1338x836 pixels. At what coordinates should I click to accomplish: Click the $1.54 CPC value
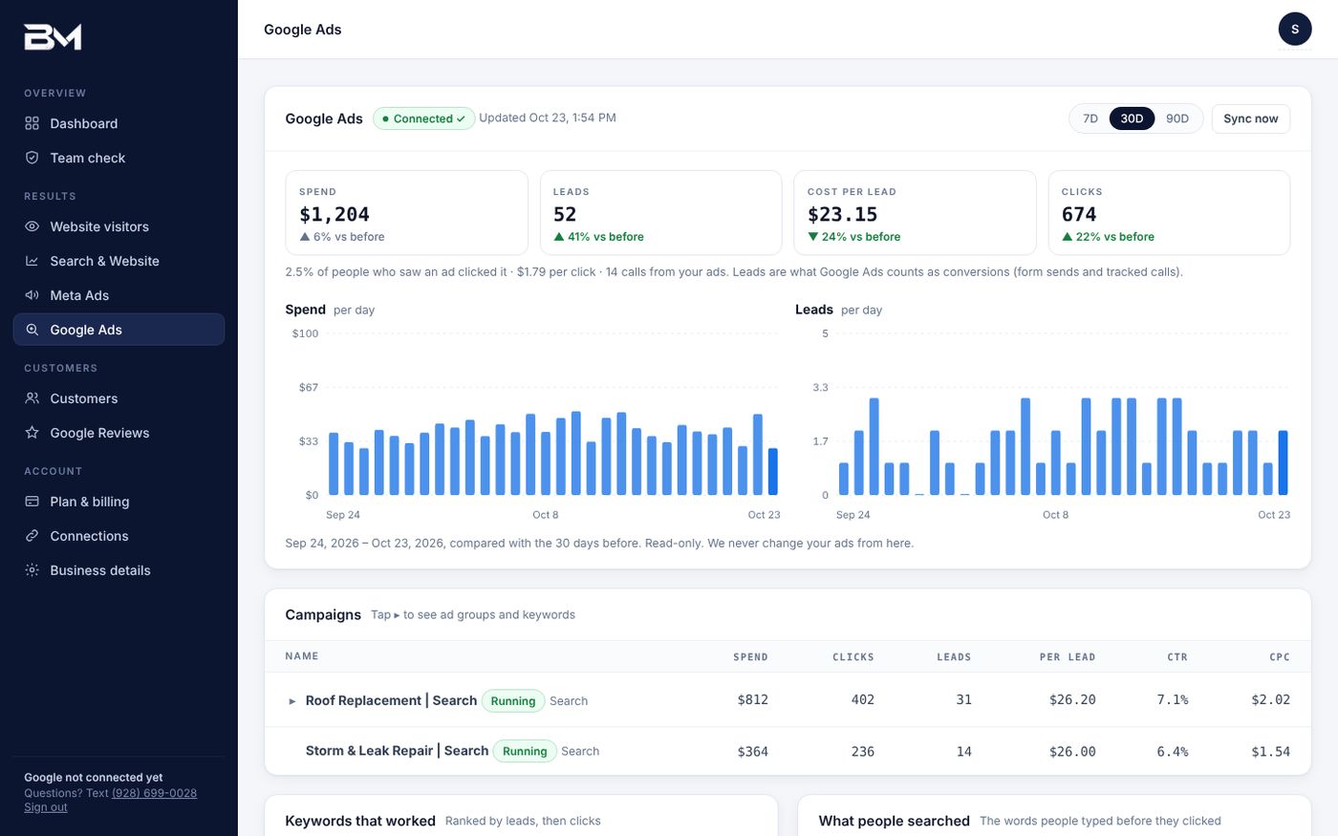pyautogui.click(x=1270, y=752)
